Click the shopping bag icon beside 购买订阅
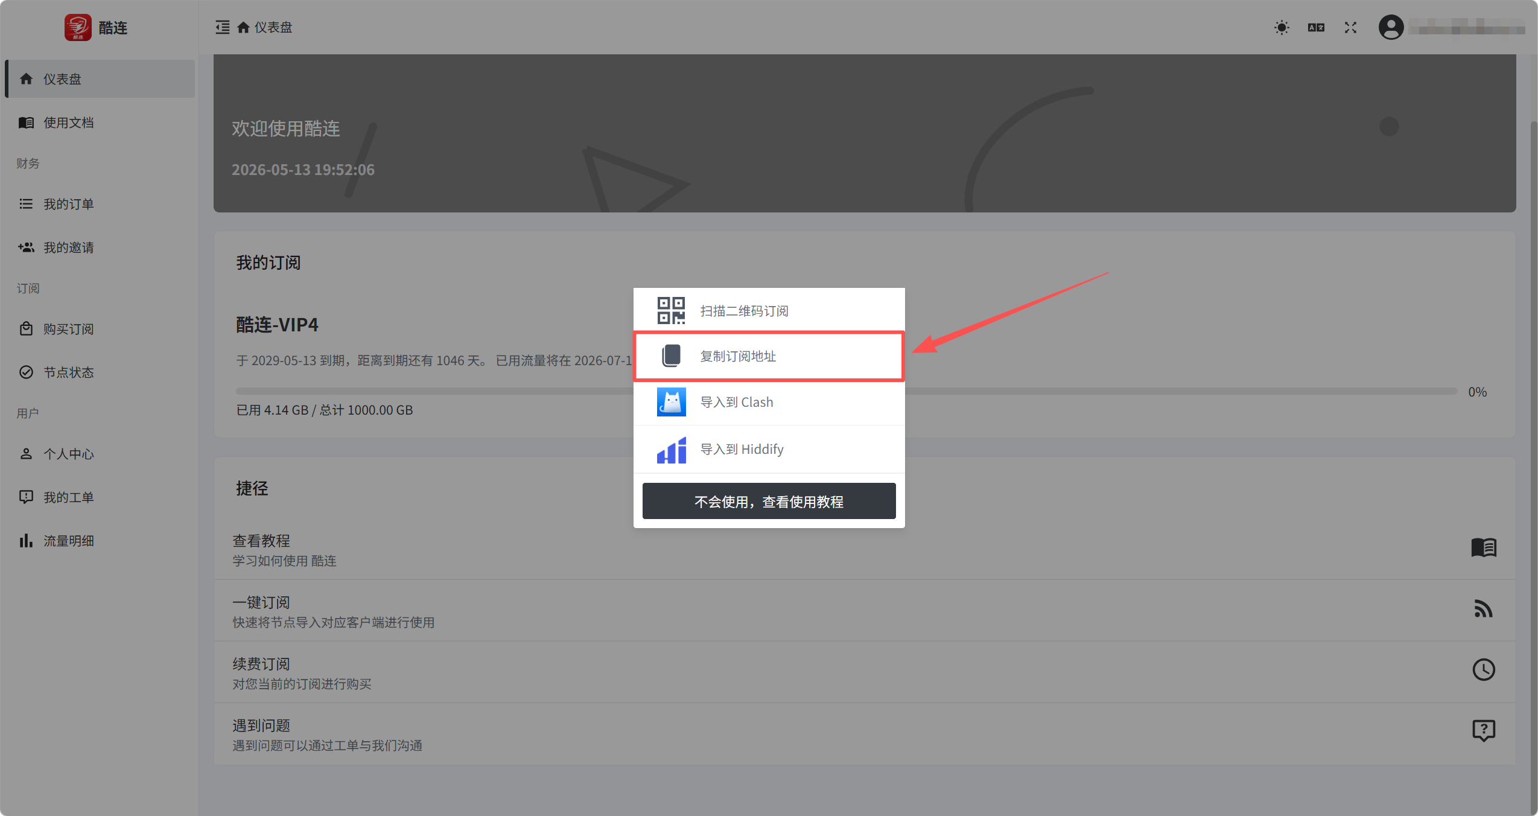Image resolution: width=1538 pixels, height=816 pixels. pos(26,329)
